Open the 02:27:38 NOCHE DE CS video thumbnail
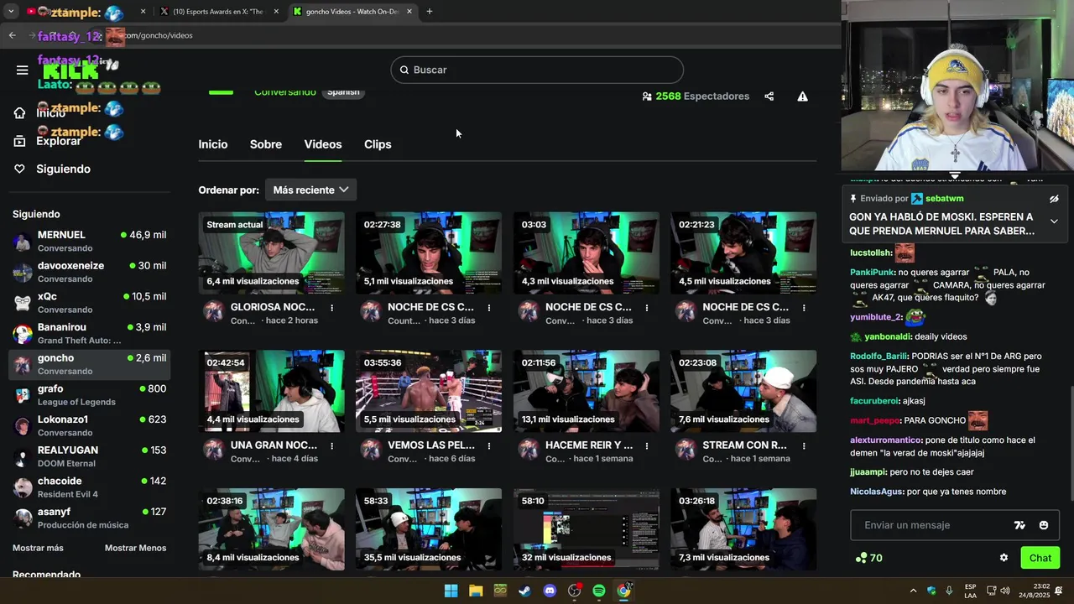Image resolution: width=1074 pixels, height=604 pixels. [x=429, y=253]
